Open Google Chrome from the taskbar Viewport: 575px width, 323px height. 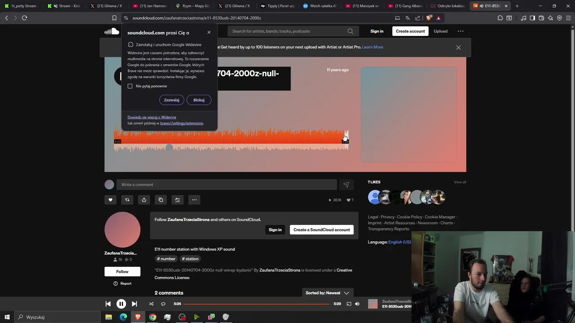pyautogui.click(x=153, y=317)
